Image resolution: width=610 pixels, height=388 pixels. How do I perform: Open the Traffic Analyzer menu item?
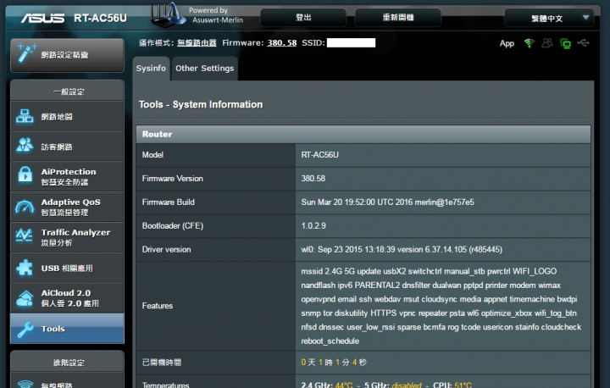point(67,237)
